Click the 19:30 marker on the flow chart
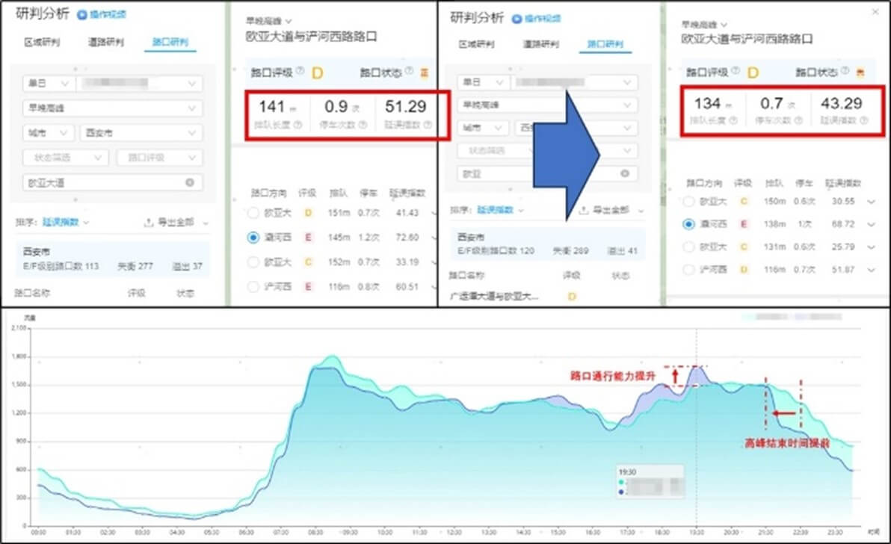Image resolution: width=891 pixels, height=544 pixels. click(x=697, y=532)
